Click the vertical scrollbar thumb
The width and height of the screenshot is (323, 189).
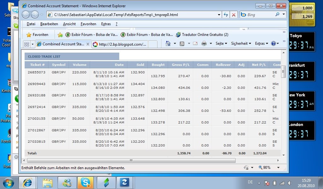[x=283, y=72]
